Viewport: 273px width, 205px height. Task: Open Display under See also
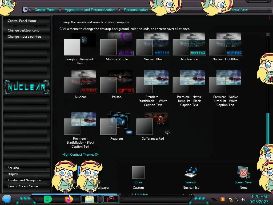tap(13, 174)
